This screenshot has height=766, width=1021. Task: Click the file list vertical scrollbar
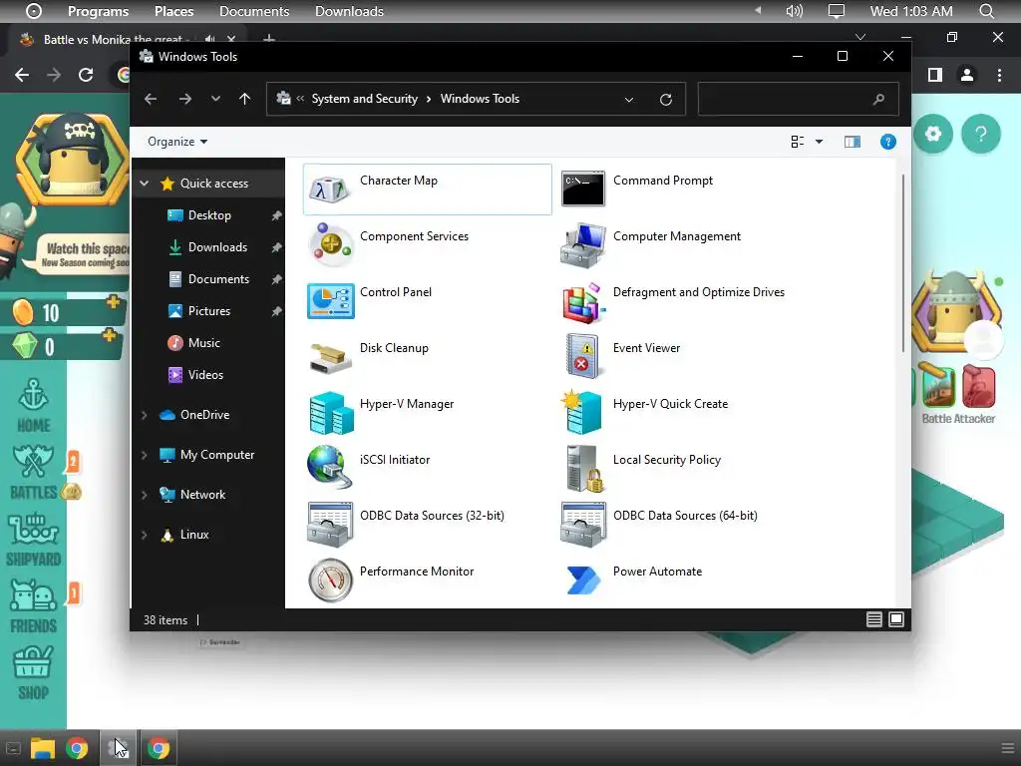pos(902,263)
